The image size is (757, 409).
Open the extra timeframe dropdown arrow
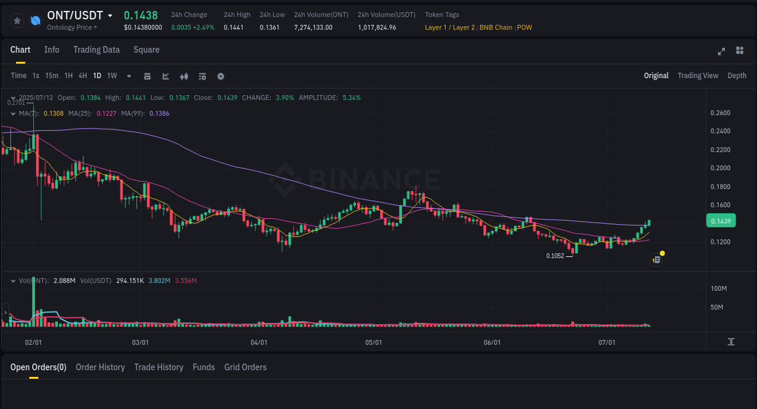coord(128,76)
